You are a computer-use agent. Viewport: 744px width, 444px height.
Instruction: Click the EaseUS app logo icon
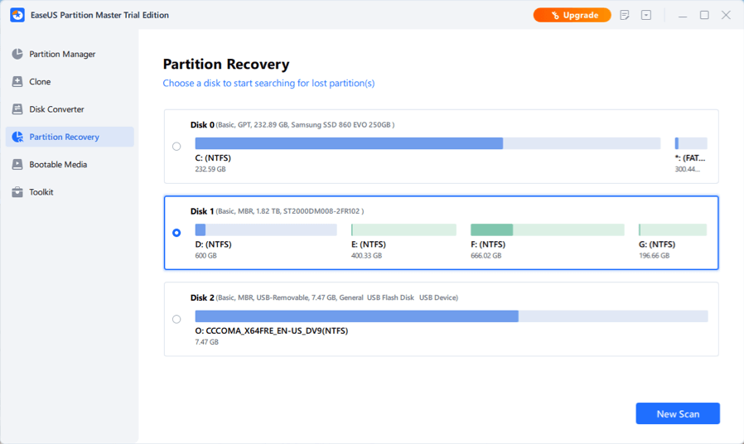[17, 15]
